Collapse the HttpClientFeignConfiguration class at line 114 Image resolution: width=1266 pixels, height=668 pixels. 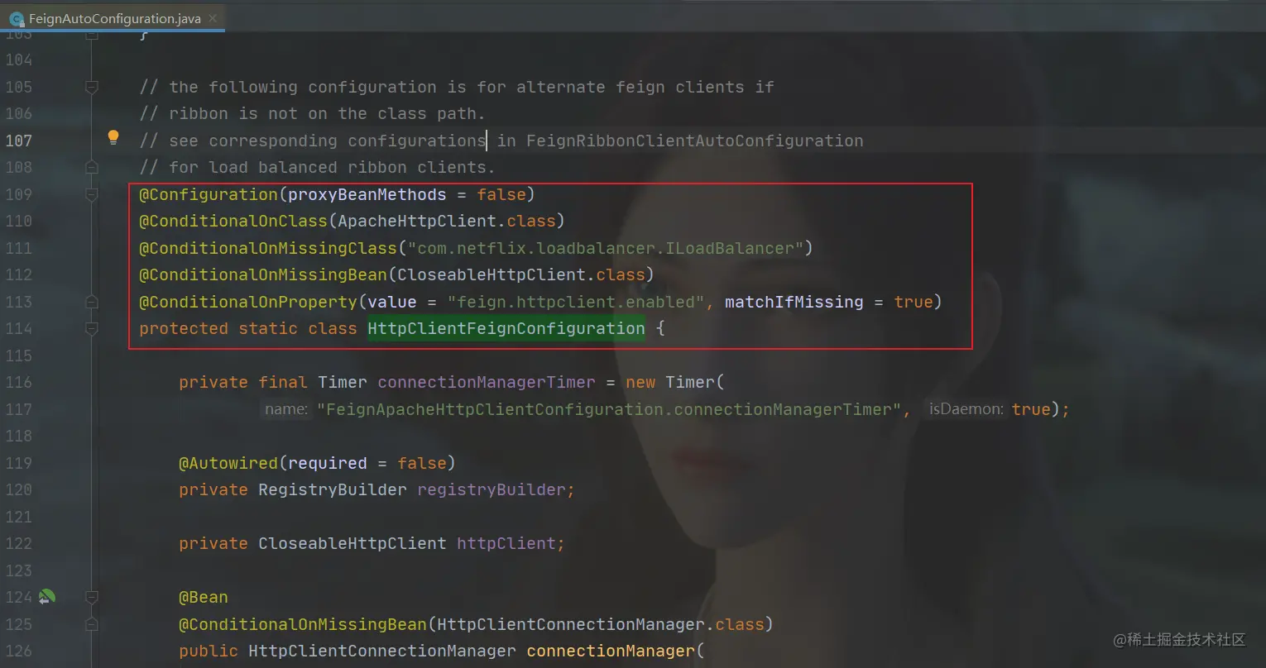[92, 328]
